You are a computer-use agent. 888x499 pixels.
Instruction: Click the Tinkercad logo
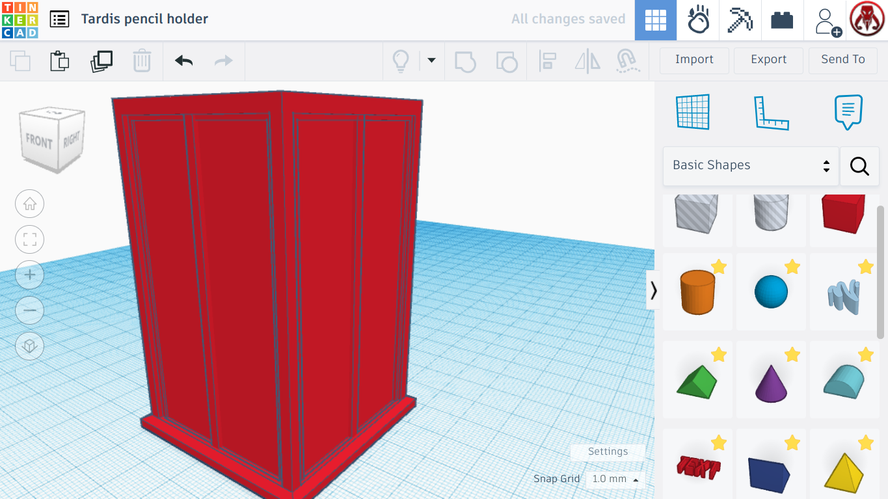tap(20, 20)
